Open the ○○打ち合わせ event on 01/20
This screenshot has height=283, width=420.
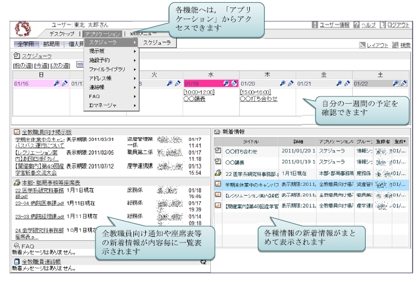(x=259, y=99)
